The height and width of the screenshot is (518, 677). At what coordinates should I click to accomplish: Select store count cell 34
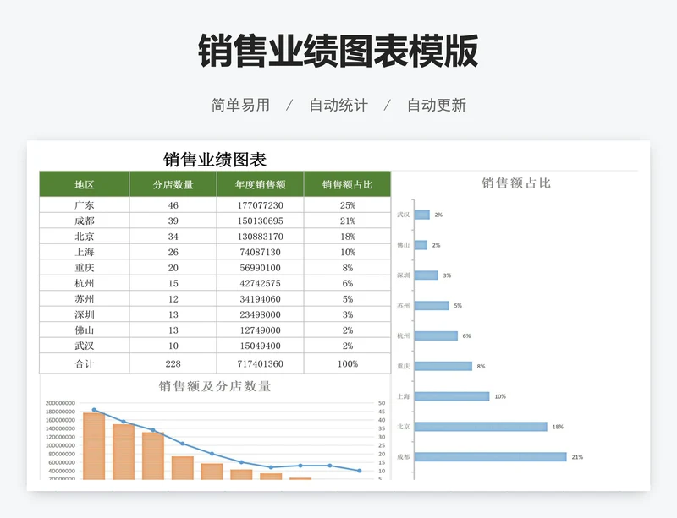click(173, 237)
